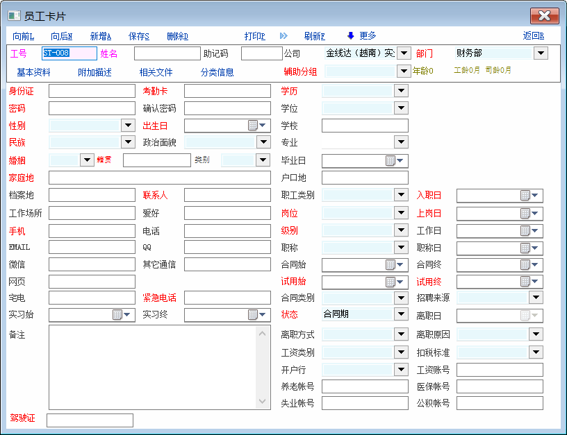This screenshot has height=435, width=567.
Task: Open the 出生日 calendar picker
Action: click(x=253, y=126)
